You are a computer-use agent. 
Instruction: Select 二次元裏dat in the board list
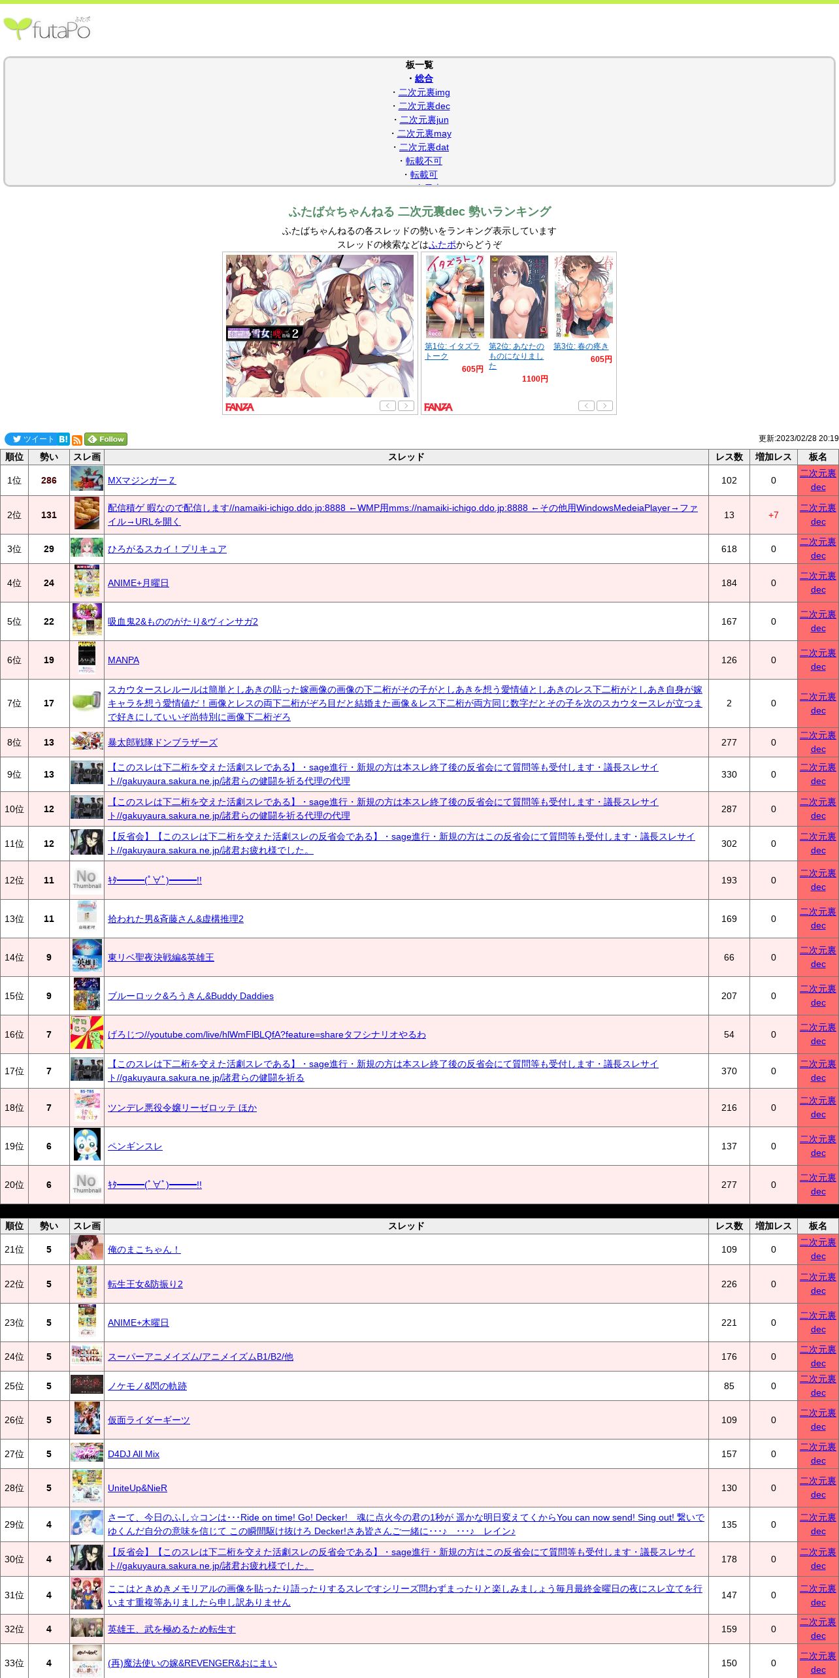click(424, 147)
